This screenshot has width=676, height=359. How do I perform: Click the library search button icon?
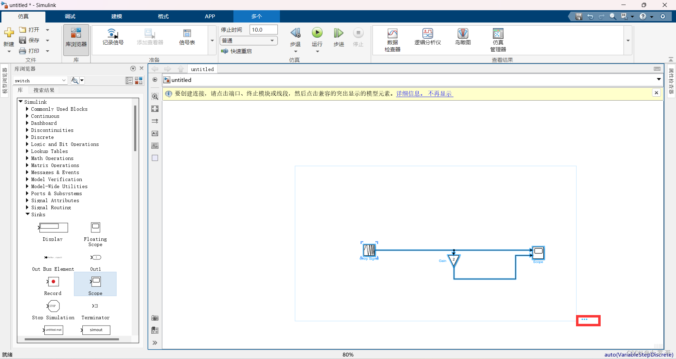point(75,81)
